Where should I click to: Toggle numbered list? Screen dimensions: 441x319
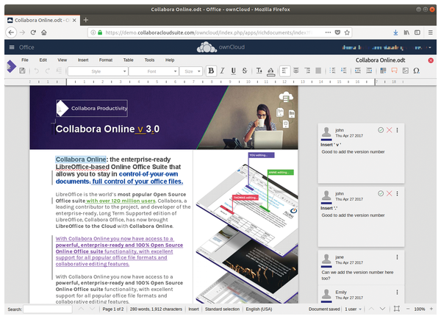click(x=344, y=71)
